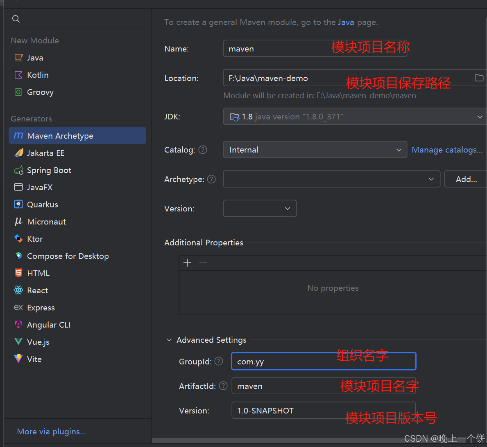Select JavaFX generator
The height and width of the screenshot is (447, 487).
click(77, 187)
